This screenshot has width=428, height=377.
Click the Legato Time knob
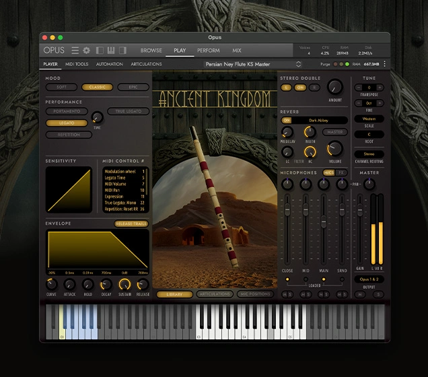(x=97, y=118)
